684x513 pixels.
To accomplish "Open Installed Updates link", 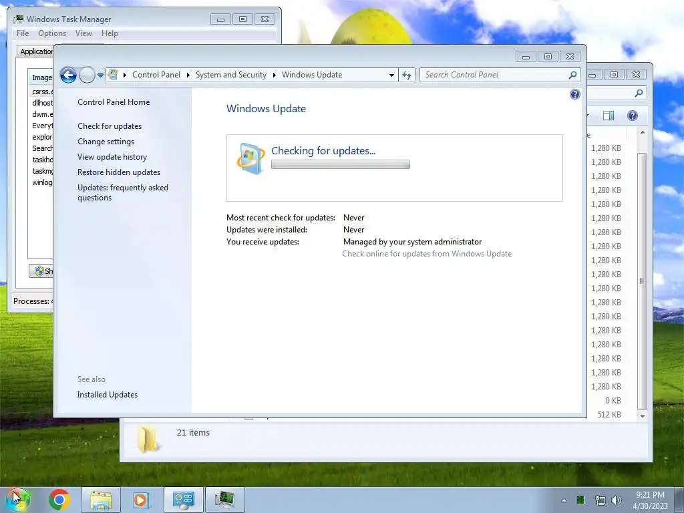I will click(108, 394).
